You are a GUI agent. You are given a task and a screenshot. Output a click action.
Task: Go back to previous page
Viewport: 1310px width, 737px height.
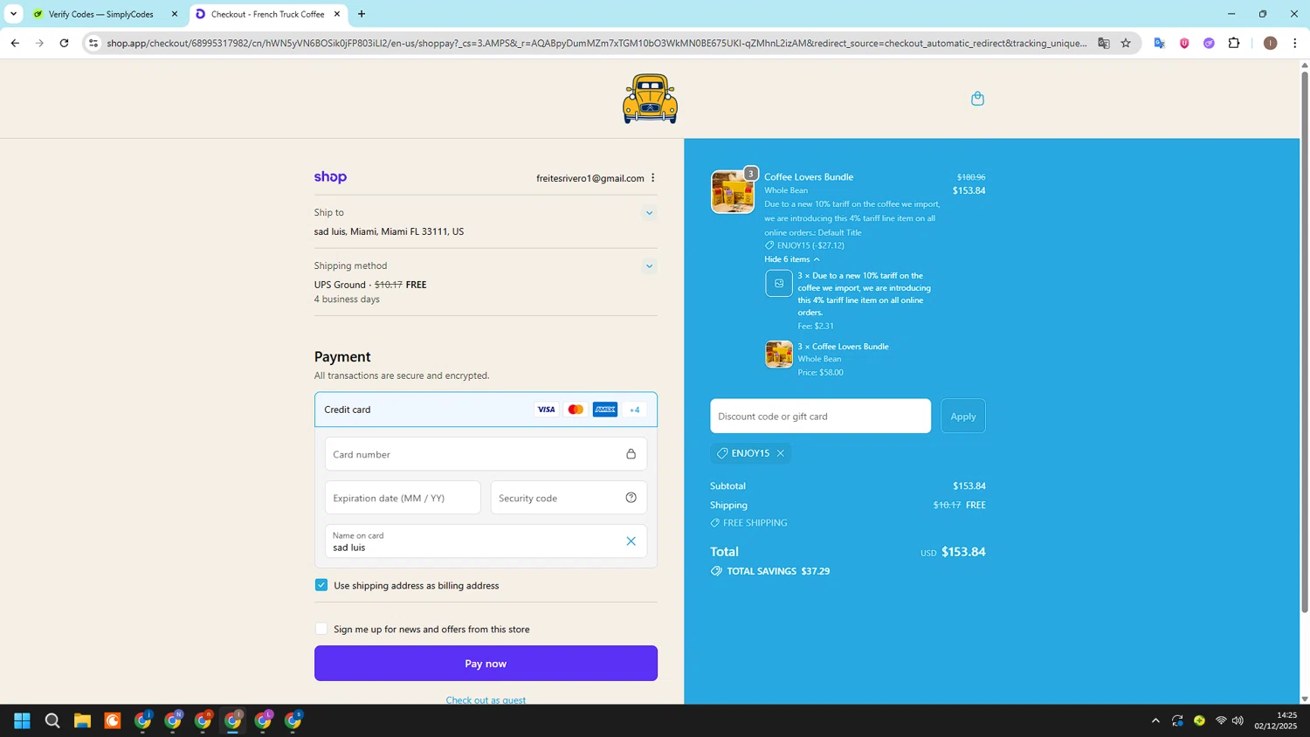tap(15, 43)
